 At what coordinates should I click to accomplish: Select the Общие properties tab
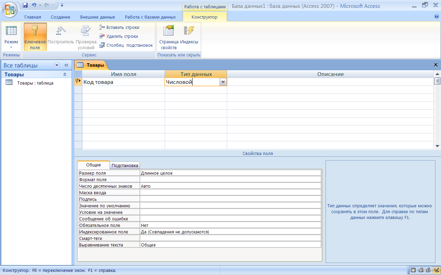pyautogui.click(x=93, y=165)
